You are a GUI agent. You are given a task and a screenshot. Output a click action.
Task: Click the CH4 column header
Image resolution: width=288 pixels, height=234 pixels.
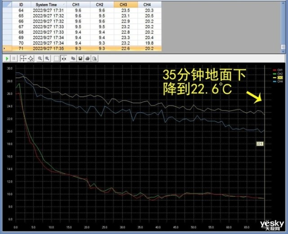click(x=149, y=4)
